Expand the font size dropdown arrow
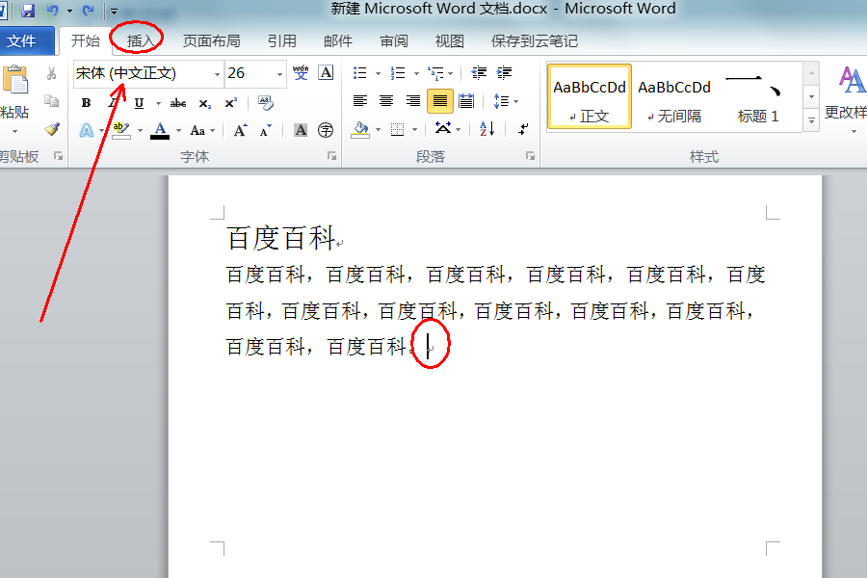The height and width of the screenshot is (578, 867). click(x=279, y=74)
